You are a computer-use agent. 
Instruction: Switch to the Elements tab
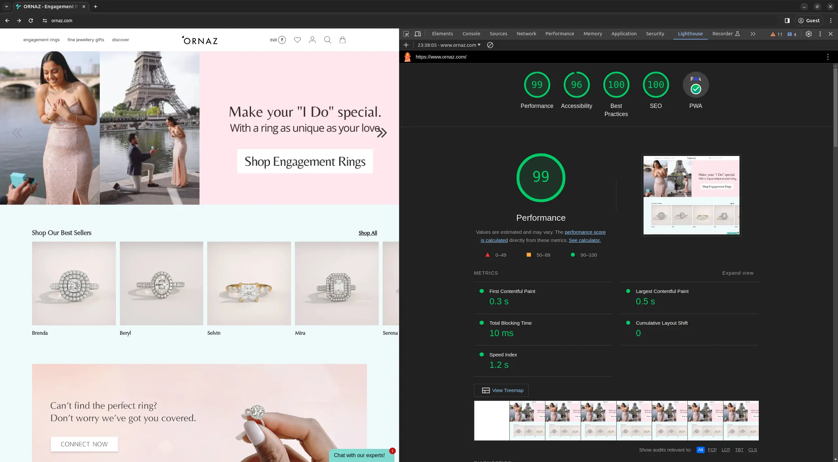443,34
